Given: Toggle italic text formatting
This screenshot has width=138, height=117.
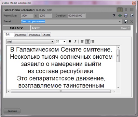Looking at the screenshot, I should [x=75, y=41].
